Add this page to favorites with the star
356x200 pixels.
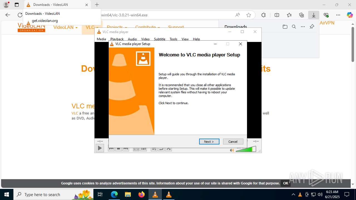pos(249,15)
